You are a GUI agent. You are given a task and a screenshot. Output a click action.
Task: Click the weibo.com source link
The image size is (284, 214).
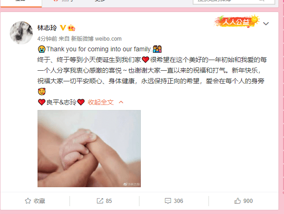(x=108, y=39)
